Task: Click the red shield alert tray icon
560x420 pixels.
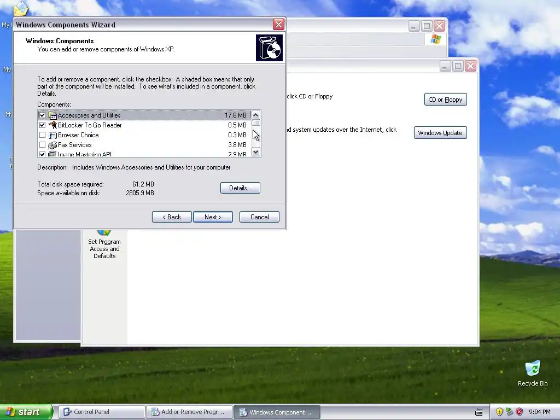Action: pos(520,412)
